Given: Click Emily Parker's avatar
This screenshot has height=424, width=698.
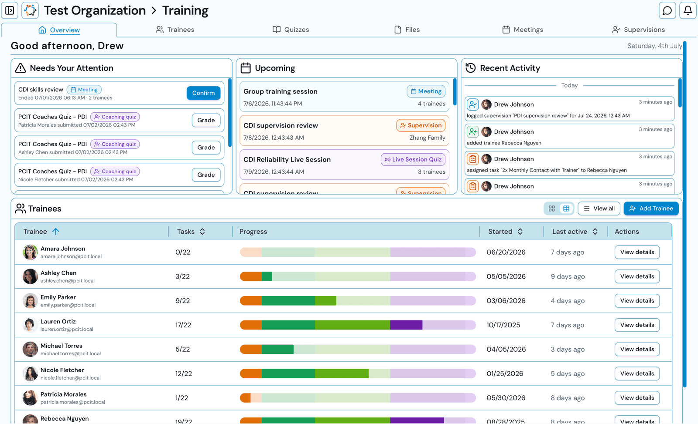Looking at the screenshot, I should click(x=30, y=301).
